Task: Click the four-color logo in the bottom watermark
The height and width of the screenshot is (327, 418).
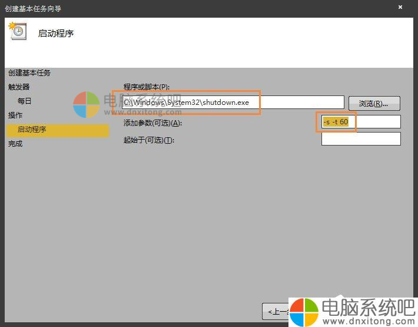Action: tap(304, 311)
